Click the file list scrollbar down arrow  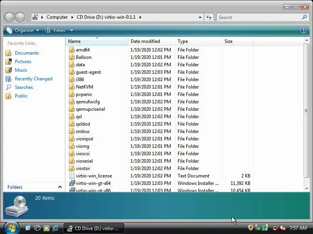pyautogui.click(x=307, y=188)
